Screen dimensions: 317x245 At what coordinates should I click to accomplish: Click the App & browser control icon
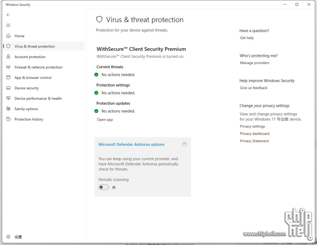coord(8,78)
